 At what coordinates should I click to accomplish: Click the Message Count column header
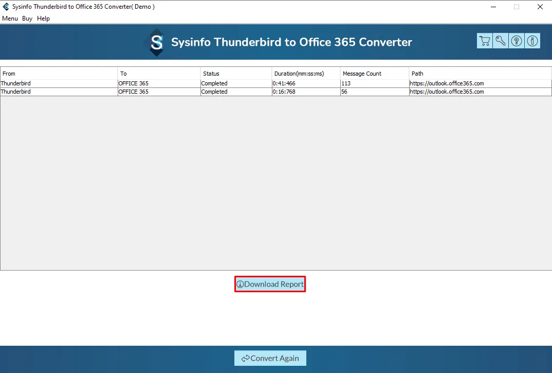point(374,74)
